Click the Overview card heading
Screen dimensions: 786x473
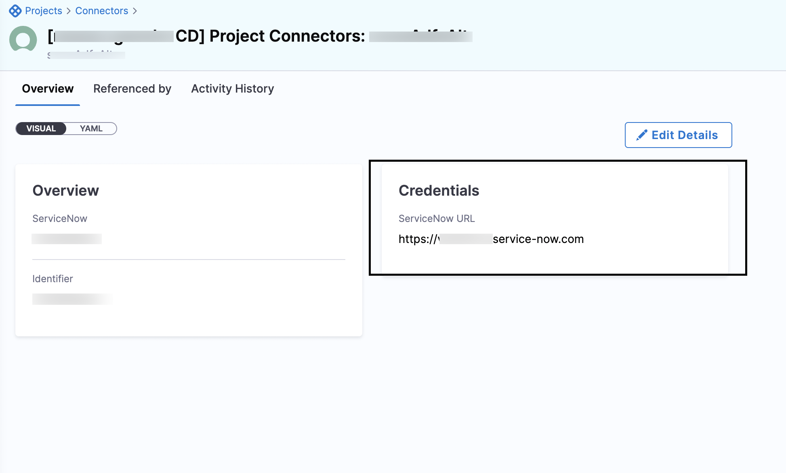tap(65, 190)
